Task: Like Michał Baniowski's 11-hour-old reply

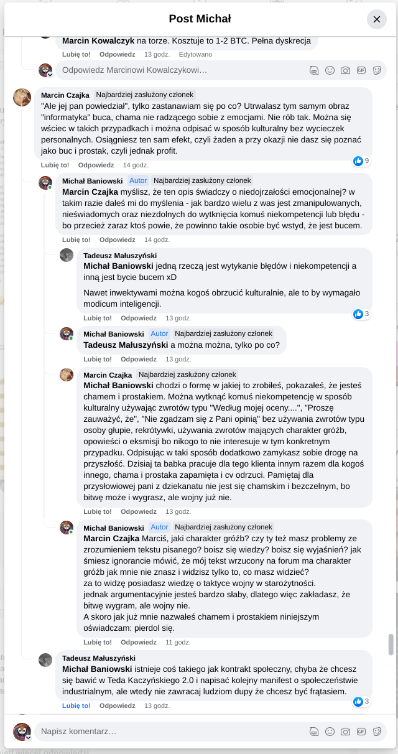Action: click(x=98, y=642)
